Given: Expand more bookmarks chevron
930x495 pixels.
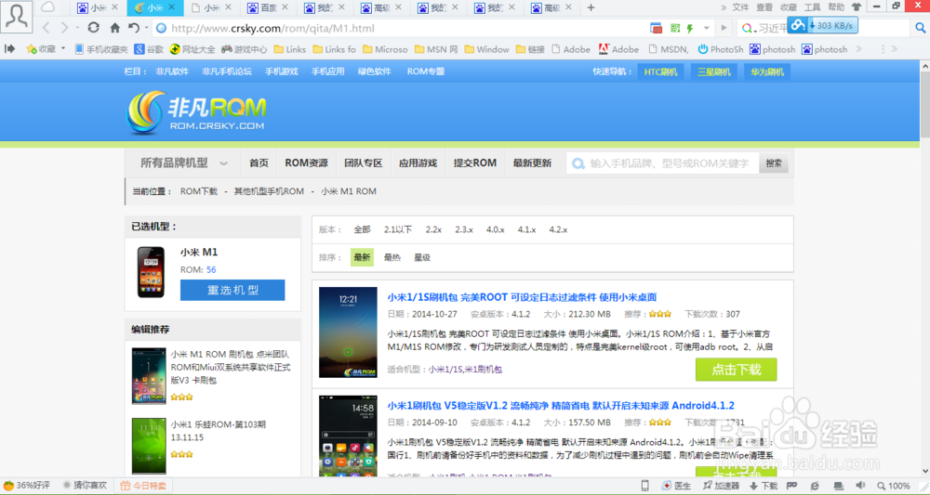Looking at the screenshot, I should [x=858, y=49].
